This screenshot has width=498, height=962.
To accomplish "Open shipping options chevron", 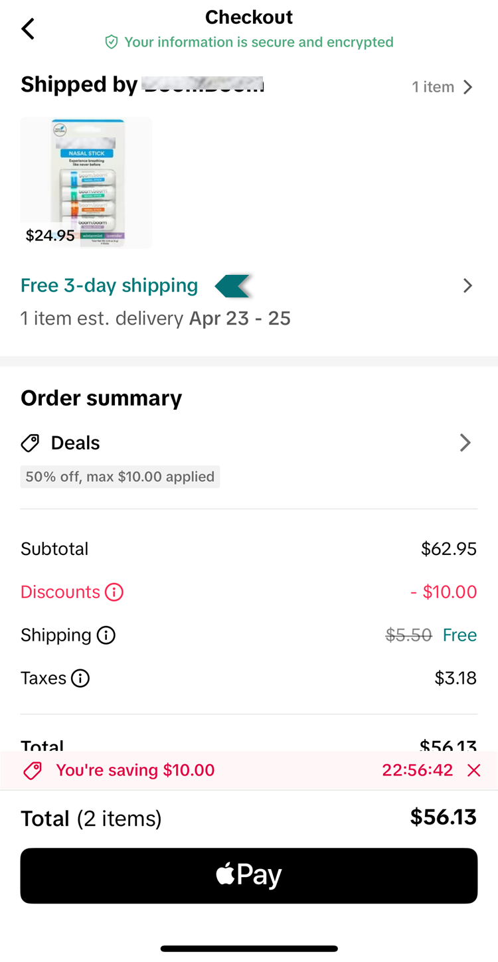I will 467,286.
